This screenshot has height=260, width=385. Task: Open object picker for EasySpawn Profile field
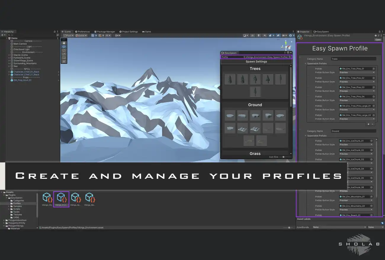click(x=290, y=57)
